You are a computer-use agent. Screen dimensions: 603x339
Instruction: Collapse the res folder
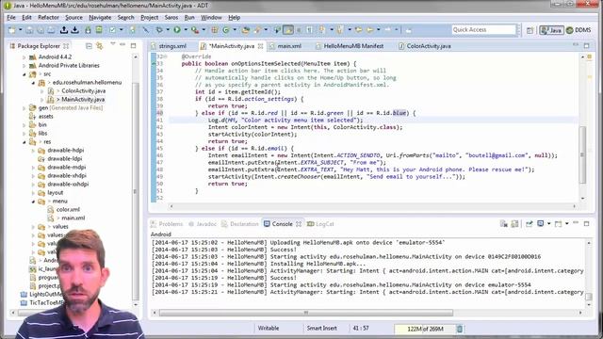24,142
